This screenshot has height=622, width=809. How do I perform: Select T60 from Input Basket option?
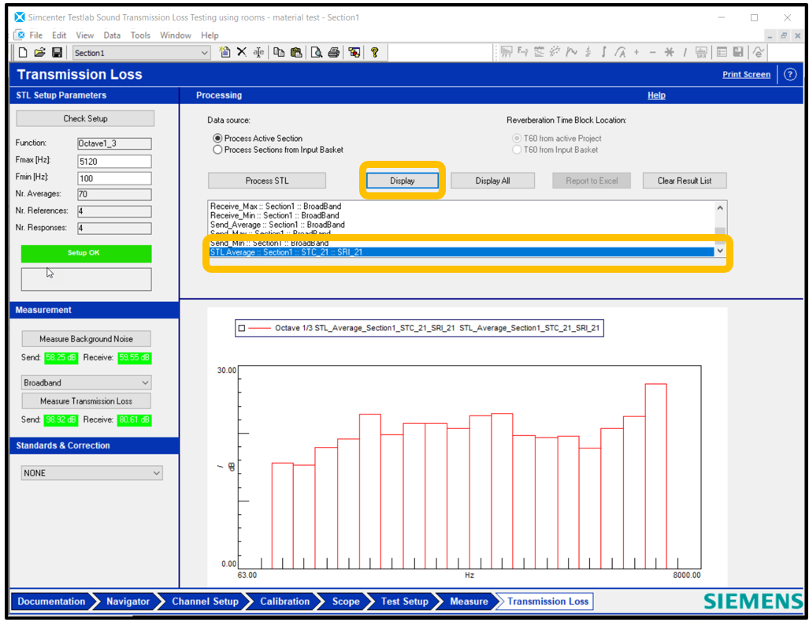(517, 150)
